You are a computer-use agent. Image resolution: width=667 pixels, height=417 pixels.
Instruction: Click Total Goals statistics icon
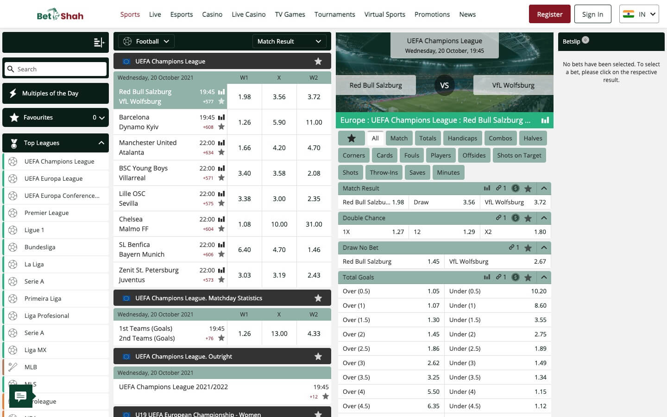(487, 277)
